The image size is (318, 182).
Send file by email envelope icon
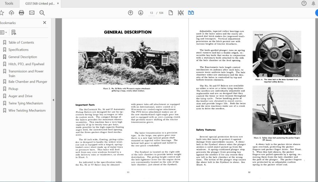tap(32, 13)
